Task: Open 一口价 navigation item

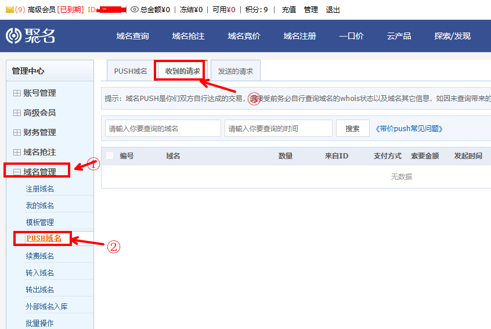Action: click(x=351, y=36)
